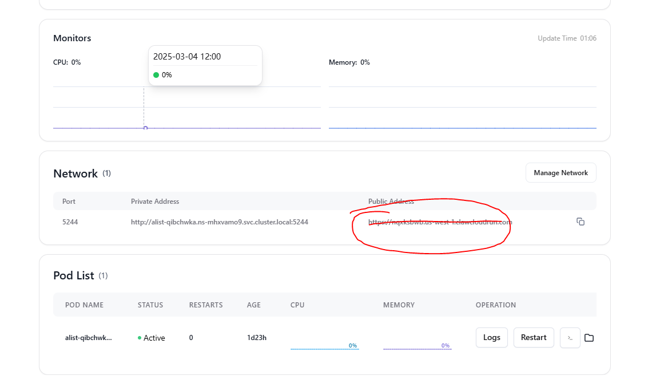Click port number 5244
The height and width of the screenshot is (387, 660).
coord(70,222)
